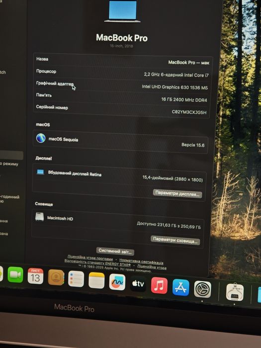Viewport: 261px width, 348px height.
Task: Select serial number C02YM3CXJG5H
Action: pyautogui.click(x=189, y=112)
